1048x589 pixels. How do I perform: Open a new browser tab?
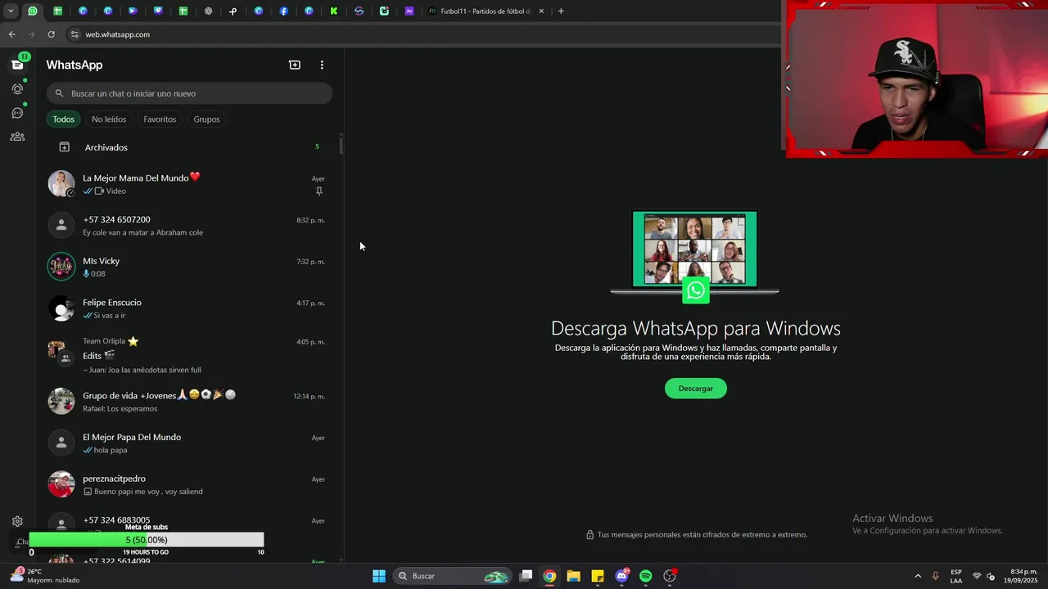coord(561,11)
